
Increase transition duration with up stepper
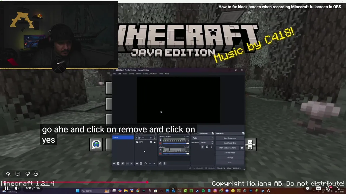coord(212,142)
